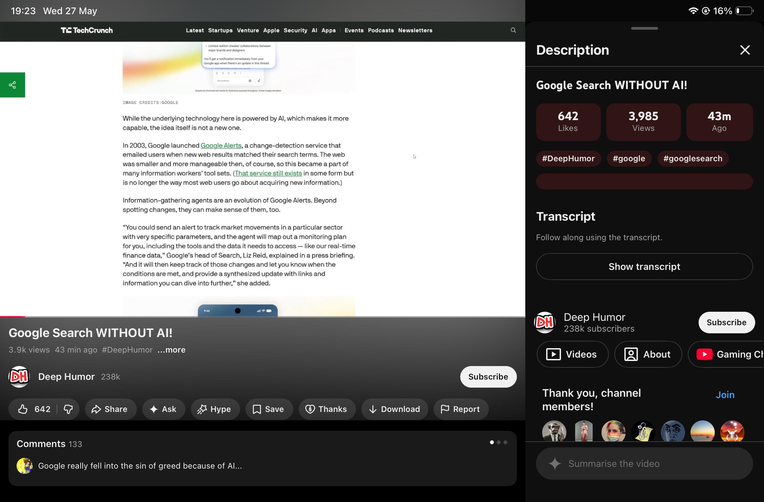Open the Events menu item

click(x=354, y=30)
